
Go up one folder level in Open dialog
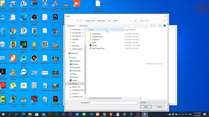click(x=78, y=21)
